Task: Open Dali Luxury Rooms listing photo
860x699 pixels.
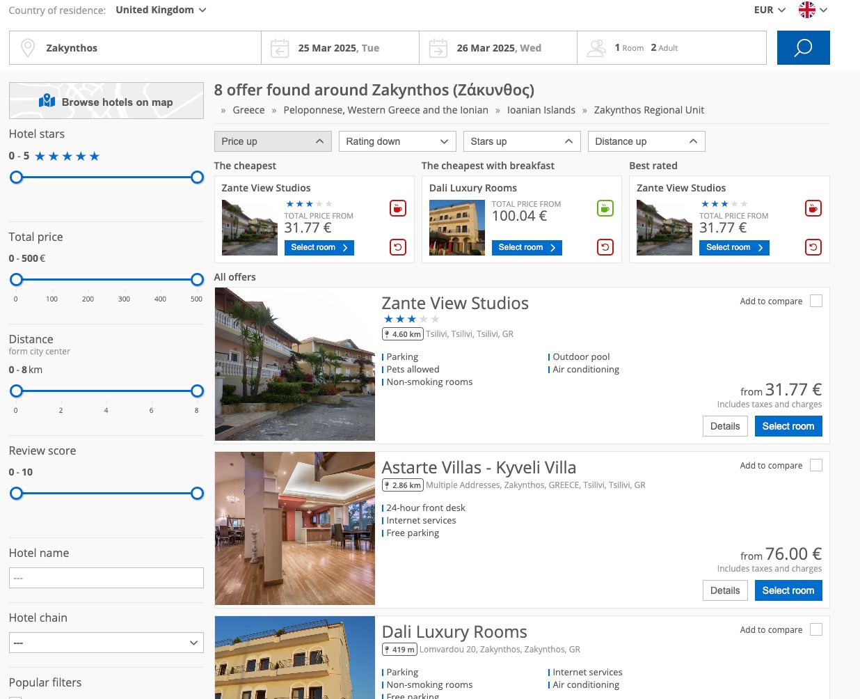Action: 295,657
